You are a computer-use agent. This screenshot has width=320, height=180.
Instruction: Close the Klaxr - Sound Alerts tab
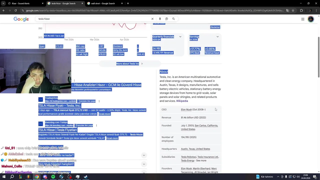click(x=42, y=3)
